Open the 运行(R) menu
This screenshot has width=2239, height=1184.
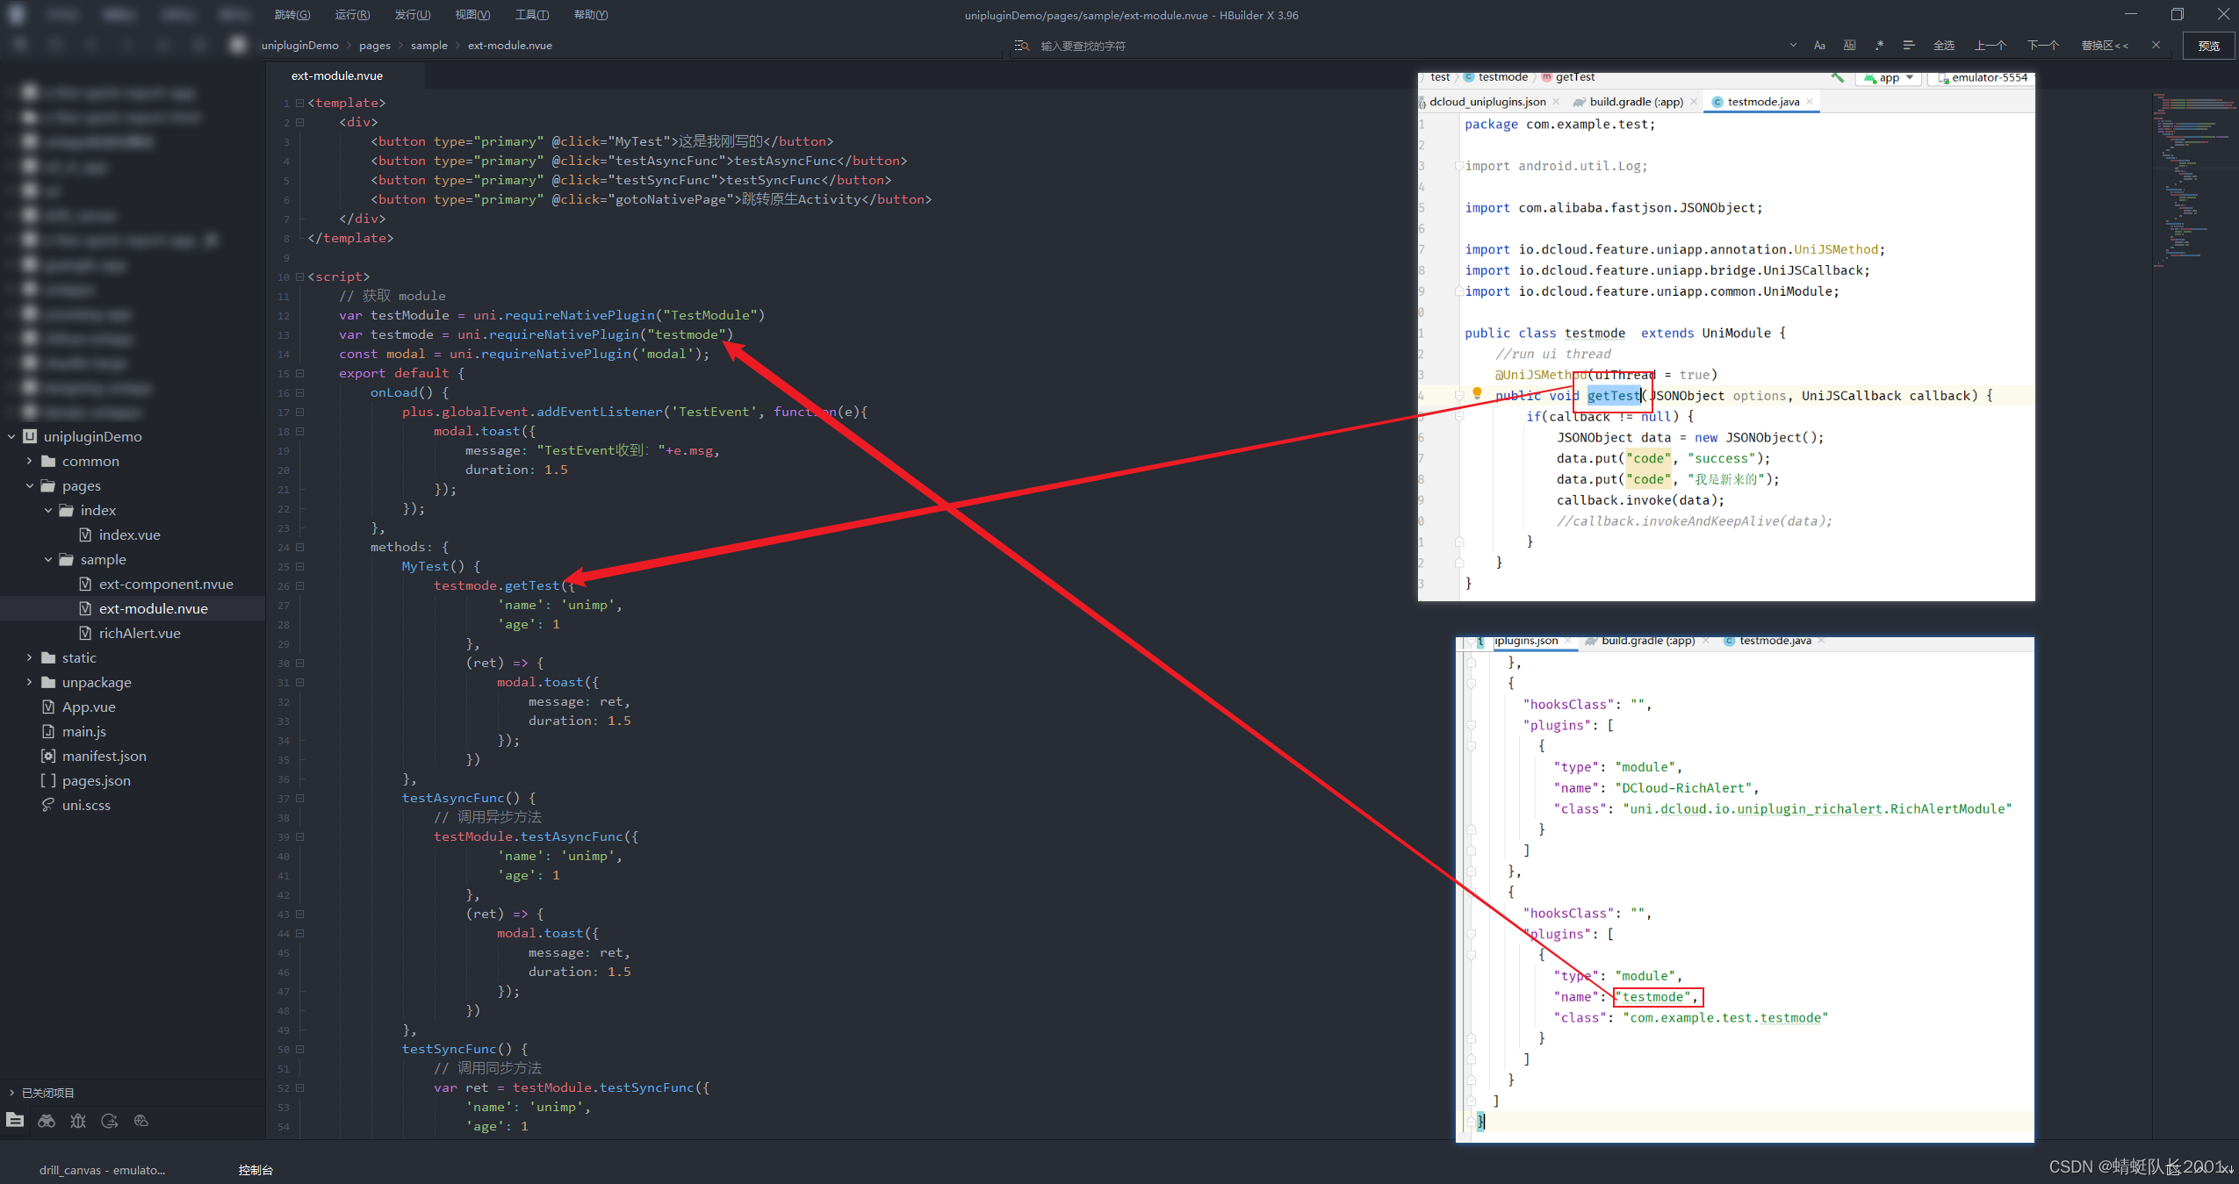[352, 15]
